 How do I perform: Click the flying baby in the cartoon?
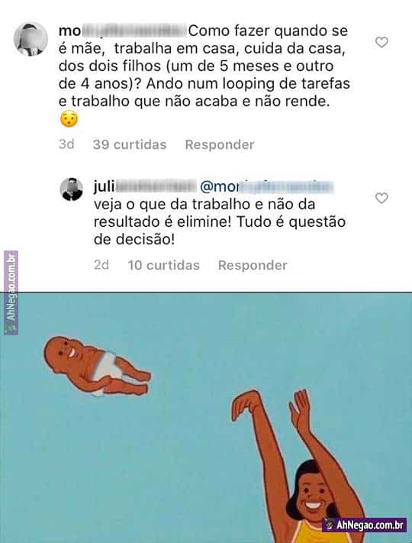pyautogui.click(x=97, y=366)
